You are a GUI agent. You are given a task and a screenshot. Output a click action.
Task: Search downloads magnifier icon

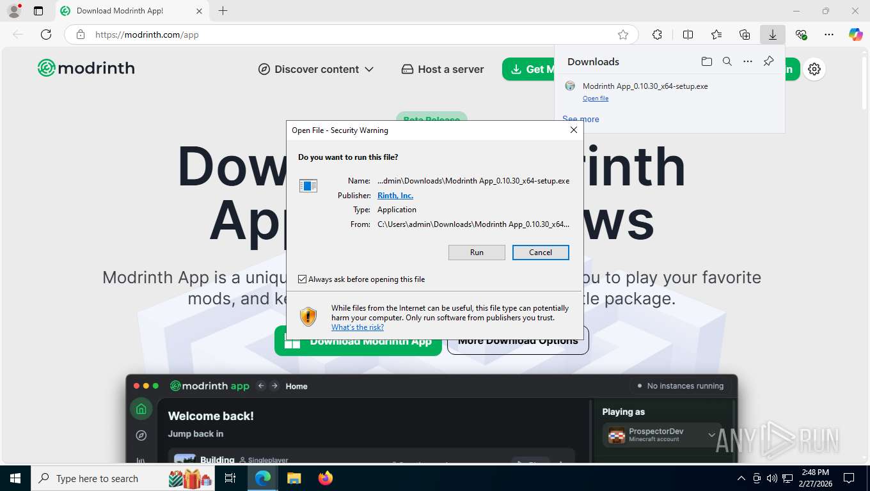click(727, 61)
